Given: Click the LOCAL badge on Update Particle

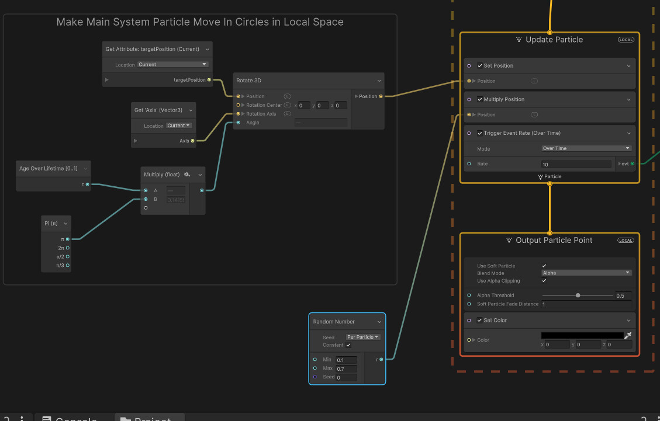Looking at the screenshot, I should (626, 40).
